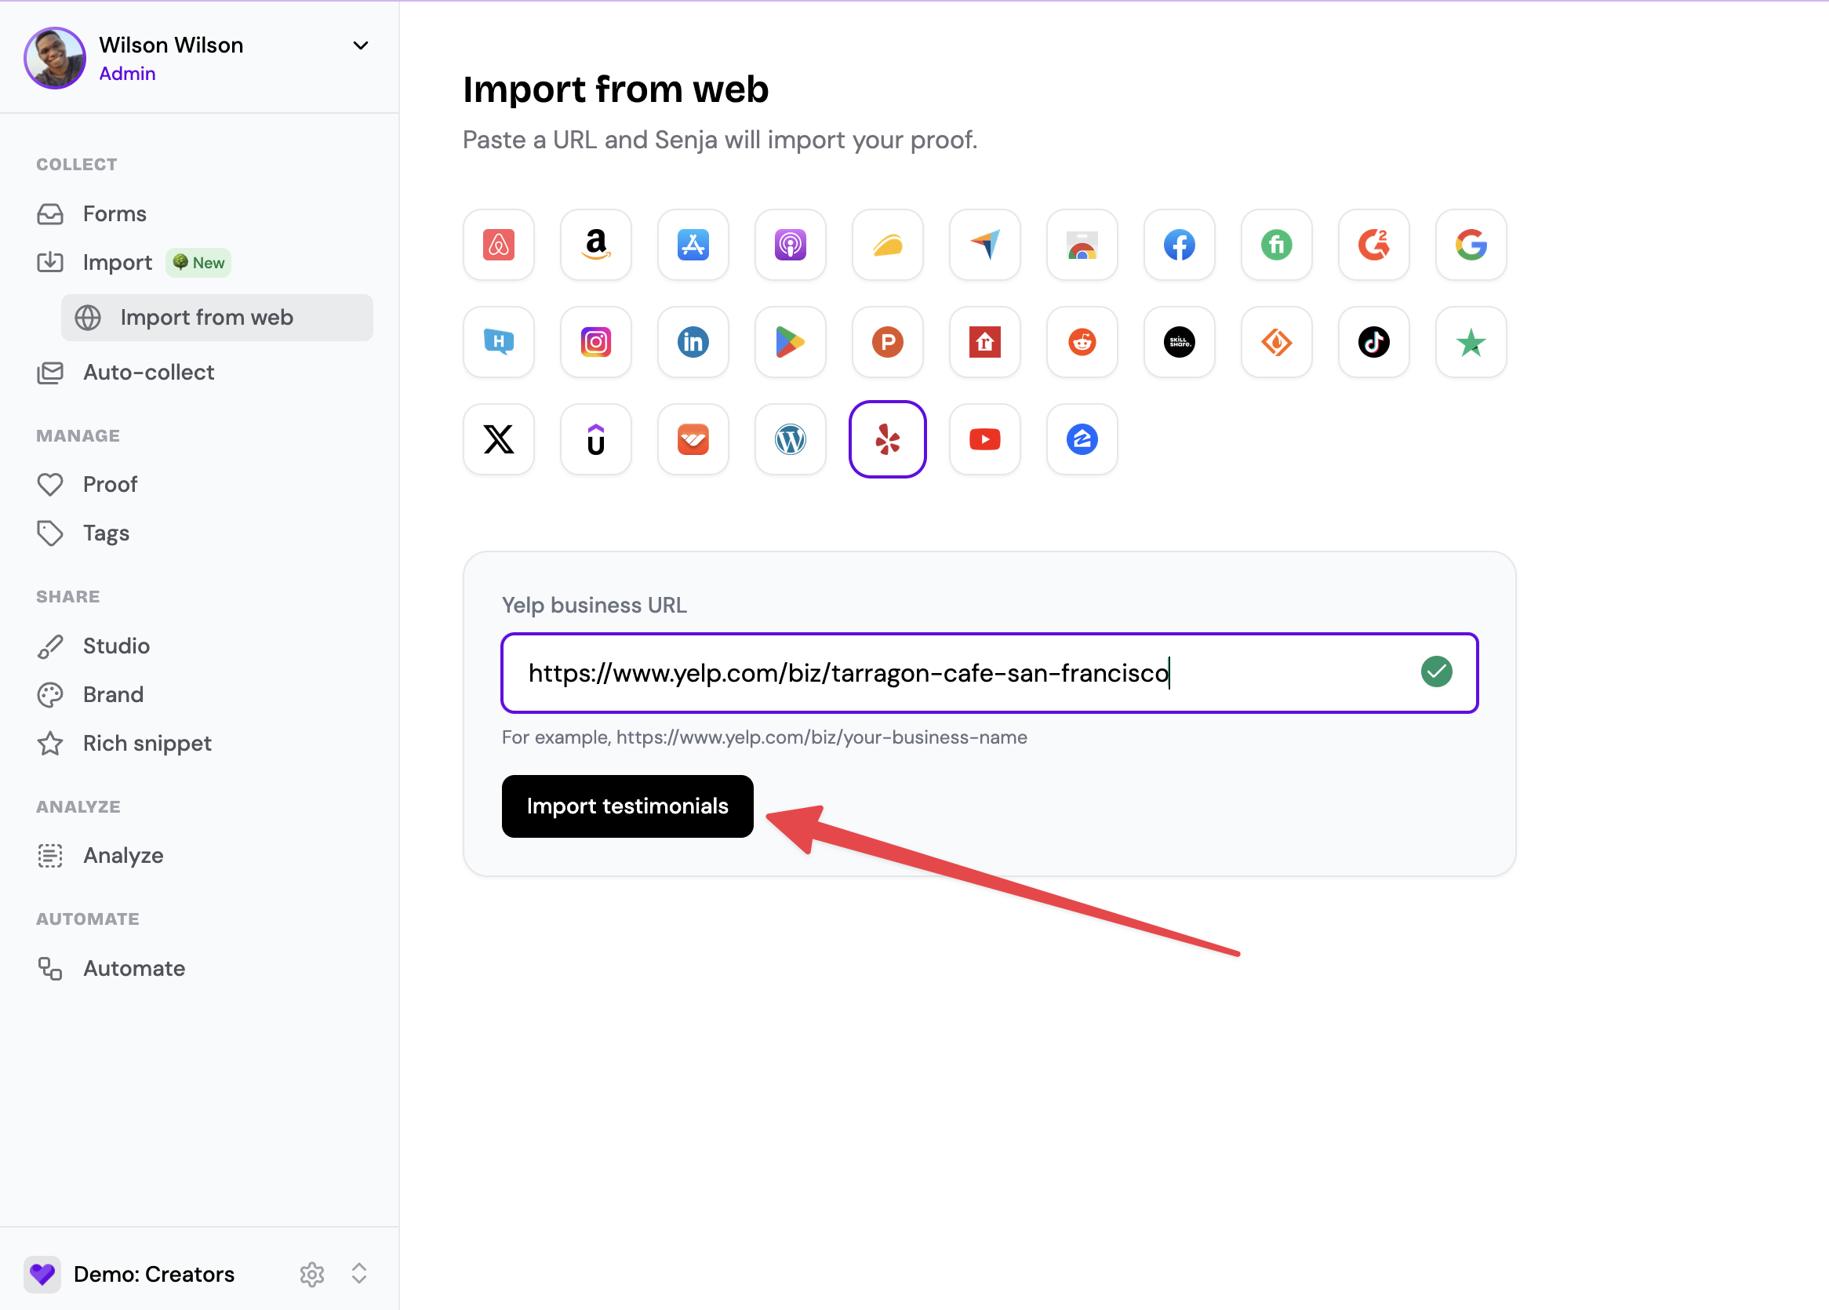This screenshot has height=1310, width=1829.
Task: Open project settings gear icon
Action: pos(312,1274)
